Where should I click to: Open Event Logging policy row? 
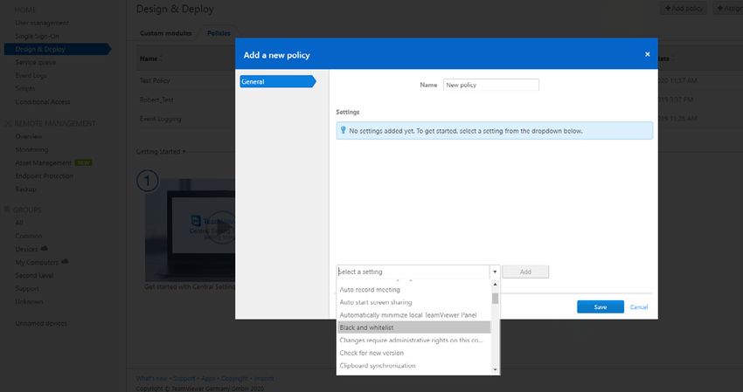pyautogui.click(x=161, y=119)
